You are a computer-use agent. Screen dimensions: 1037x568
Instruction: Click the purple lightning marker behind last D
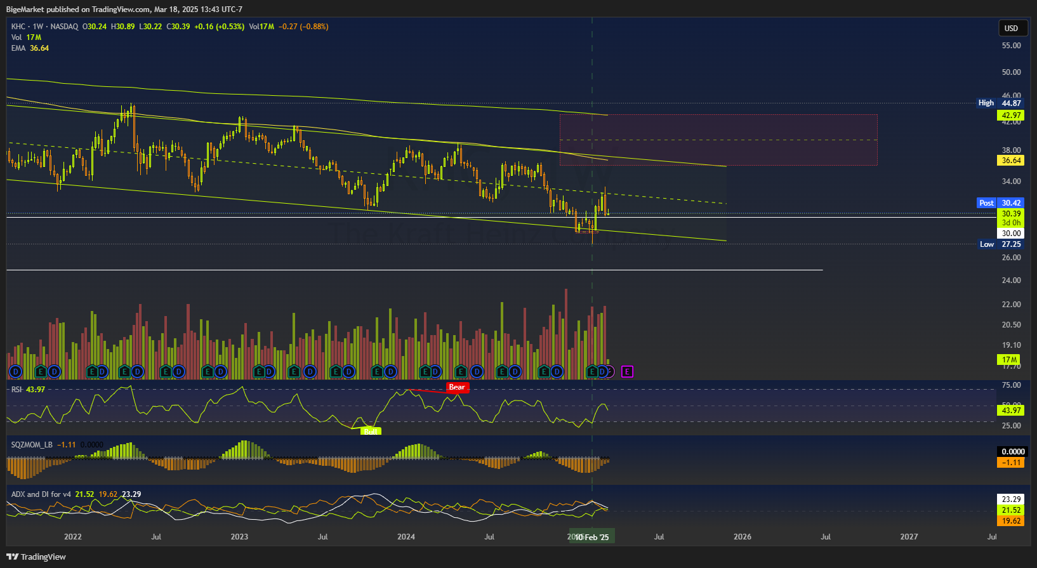pos(611,372)
